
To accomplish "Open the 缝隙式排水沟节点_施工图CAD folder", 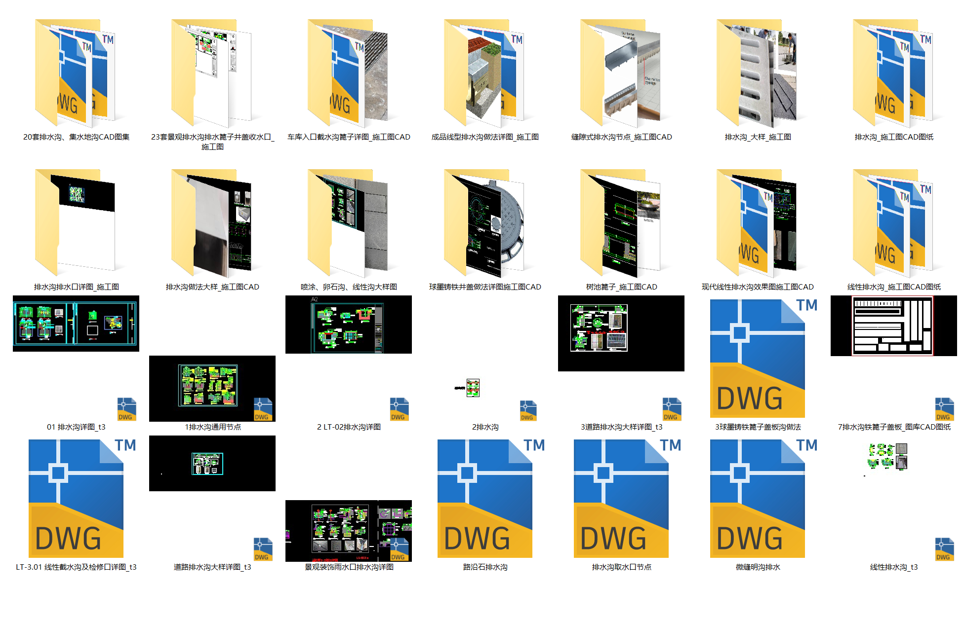I will point(621,73).
